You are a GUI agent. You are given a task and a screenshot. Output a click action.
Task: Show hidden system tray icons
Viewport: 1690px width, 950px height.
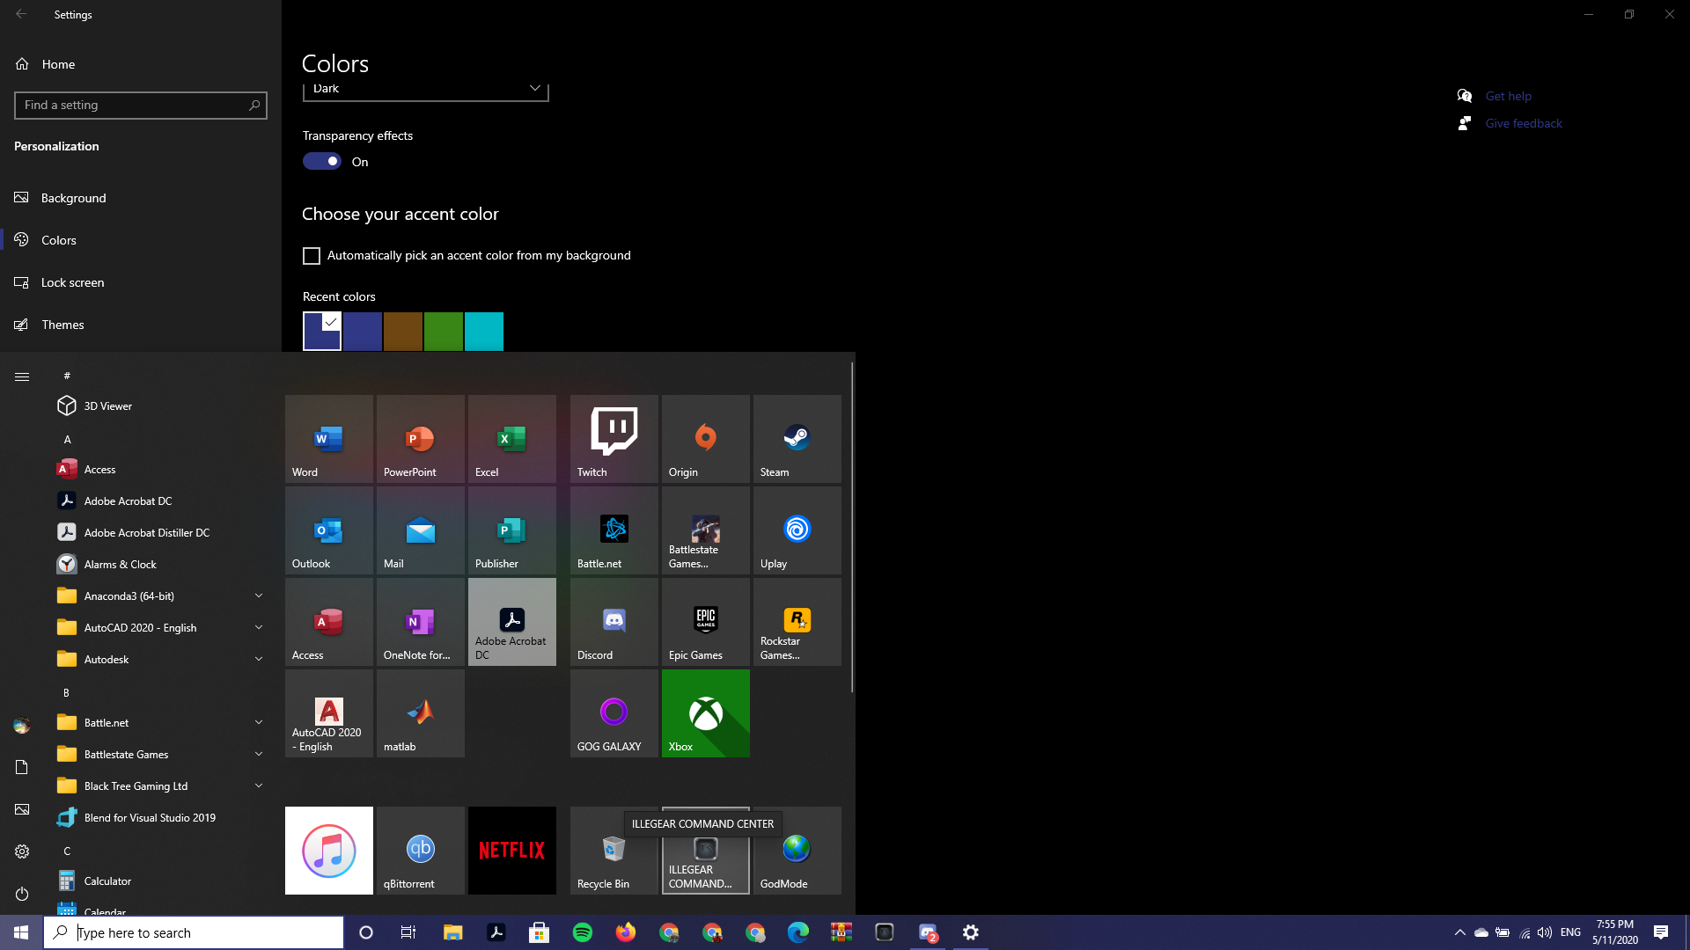1459,932
